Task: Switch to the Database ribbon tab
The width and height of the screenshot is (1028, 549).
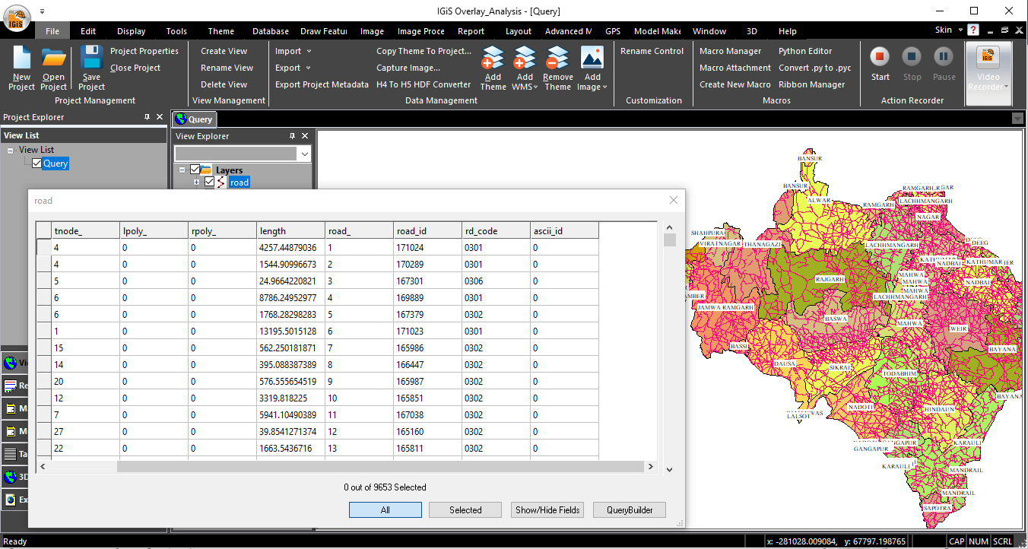Action: pos(271,31)
